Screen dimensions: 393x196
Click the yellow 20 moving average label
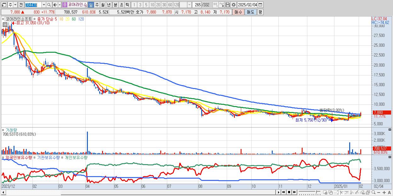(x=67, y=19)
